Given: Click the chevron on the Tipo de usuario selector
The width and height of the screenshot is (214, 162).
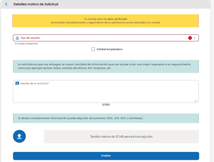Looking at the screenshot, I should (x=195, y=38).
